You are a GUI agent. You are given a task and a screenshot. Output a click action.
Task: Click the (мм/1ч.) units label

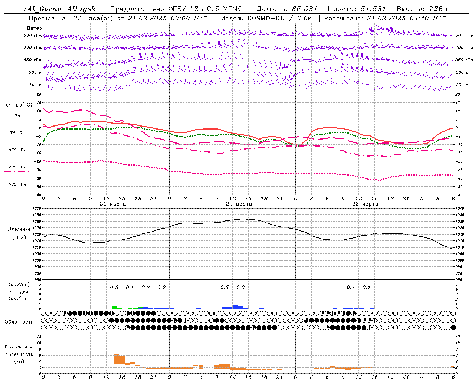coord(19,299)
